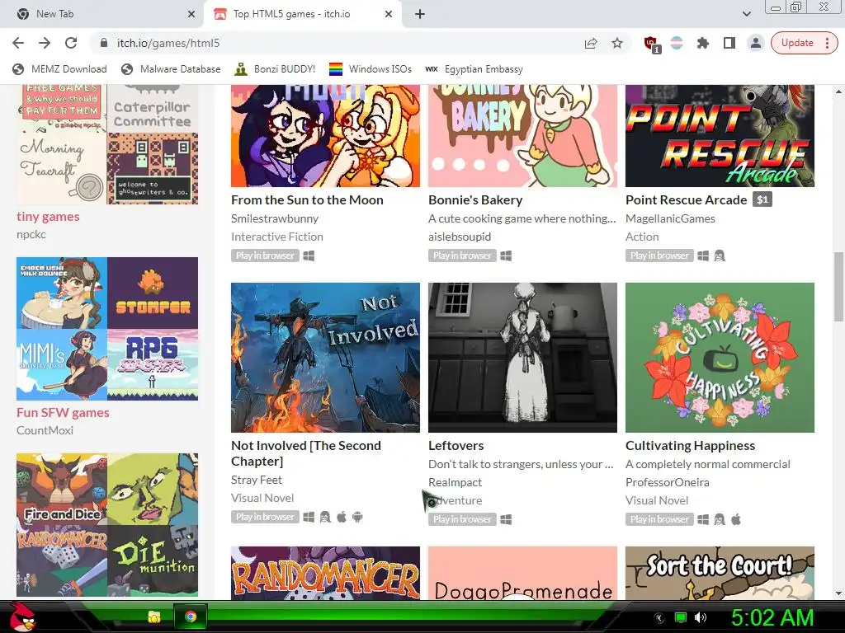This screenshot has width=845, height=633.
Task: Go back to the previous page
Action: coord(18,43)
